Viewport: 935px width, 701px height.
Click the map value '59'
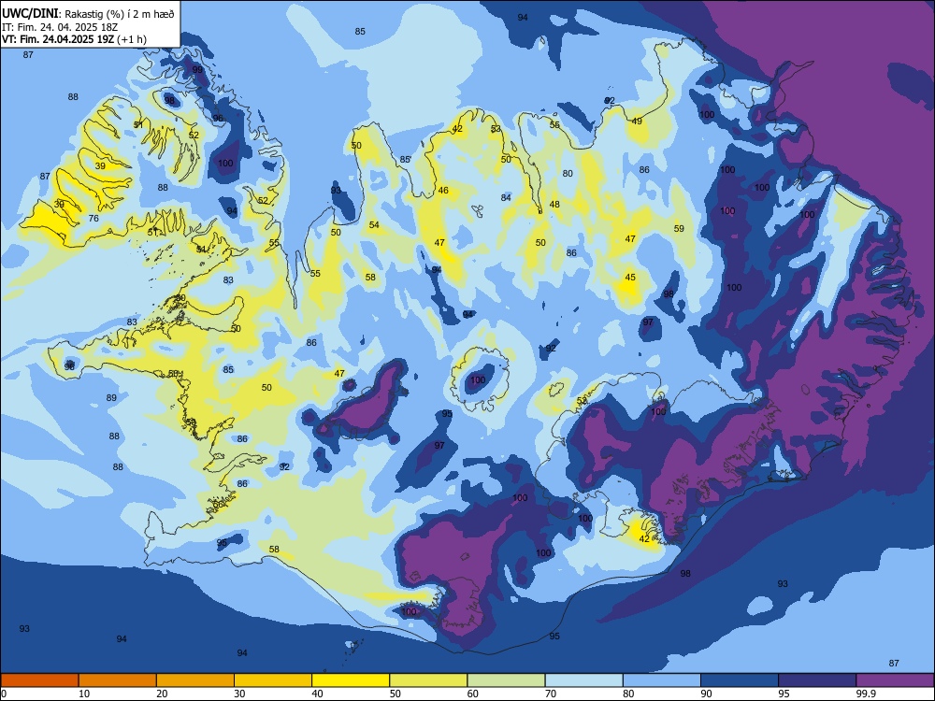click(x=679, y=229)
